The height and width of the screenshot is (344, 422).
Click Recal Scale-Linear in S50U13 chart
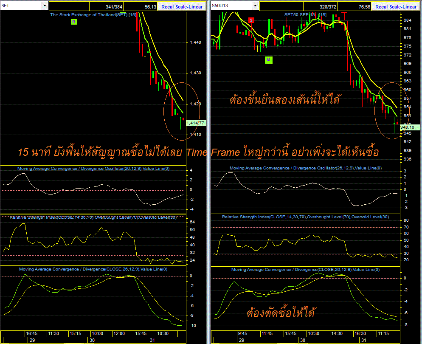pyautogui.click(x=396, y=7)
